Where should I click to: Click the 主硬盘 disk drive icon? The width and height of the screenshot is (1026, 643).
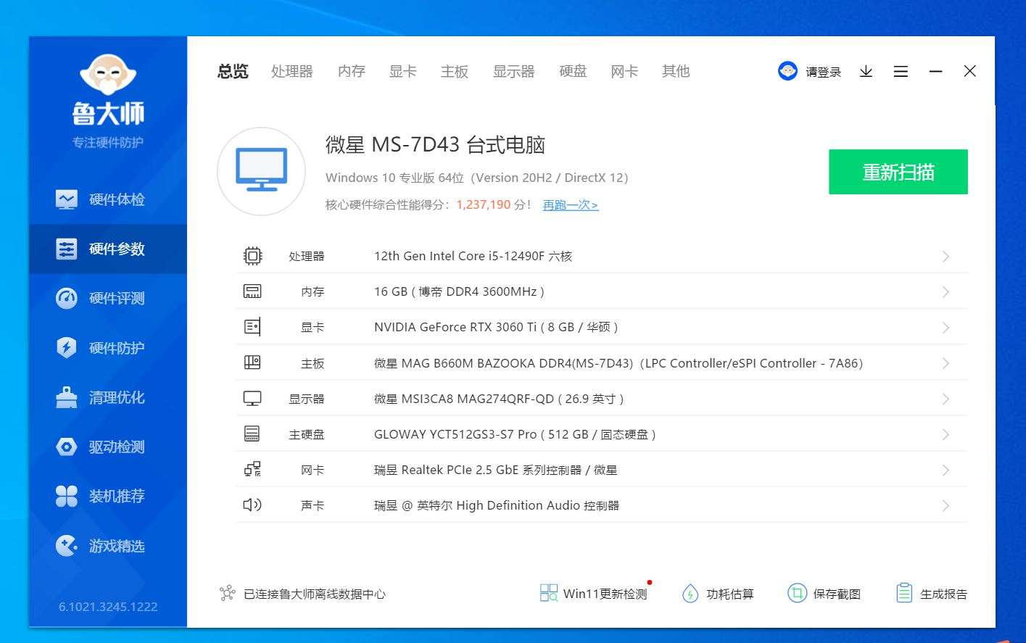tap(252, 433)
